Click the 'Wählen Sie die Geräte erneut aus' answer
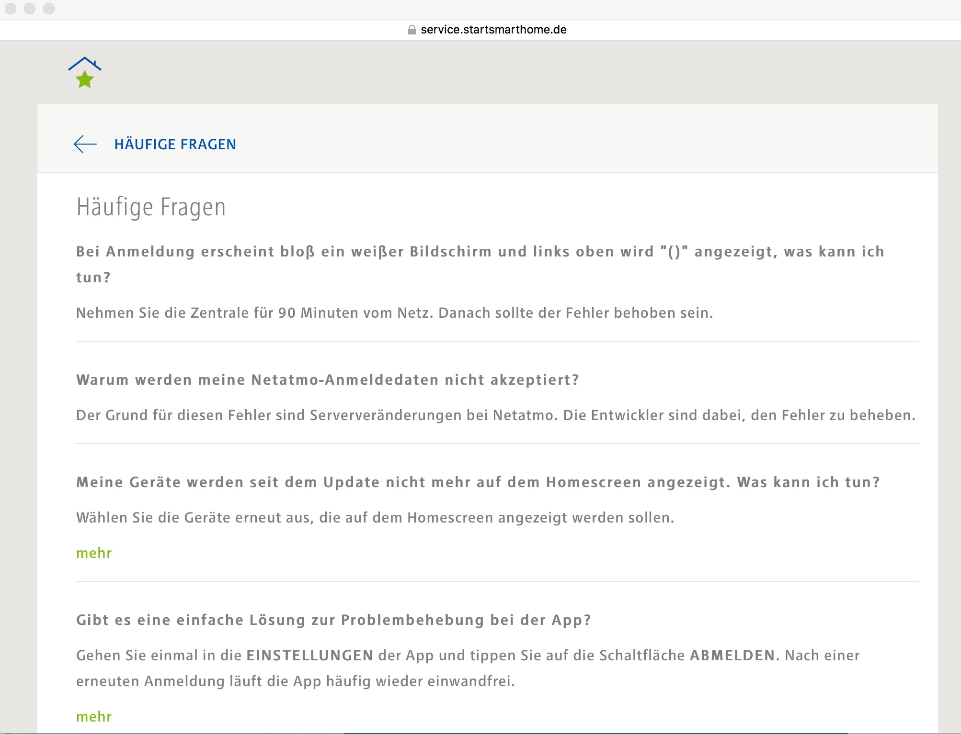This screenshot has width=961, height=734. [375, 518]
